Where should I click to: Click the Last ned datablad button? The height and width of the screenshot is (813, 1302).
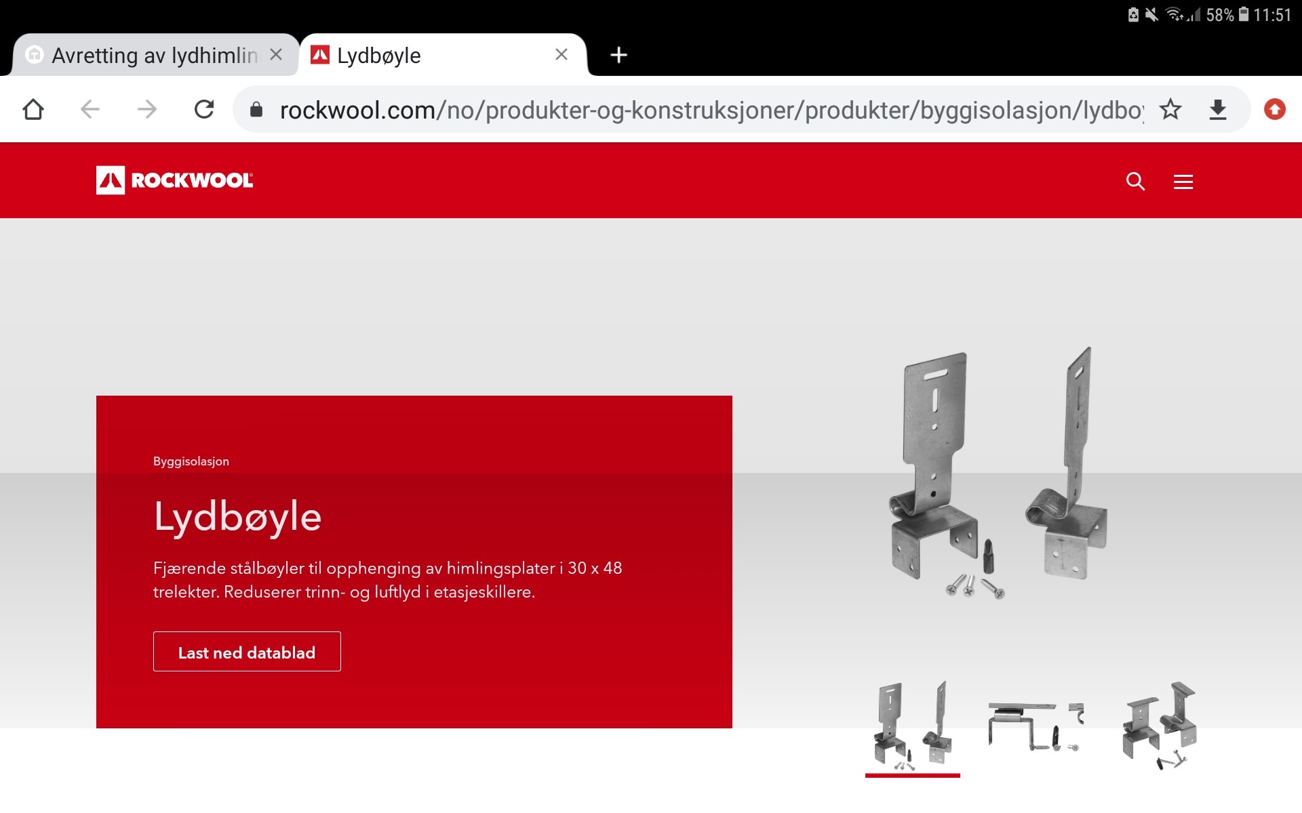[x=247, y=652]
